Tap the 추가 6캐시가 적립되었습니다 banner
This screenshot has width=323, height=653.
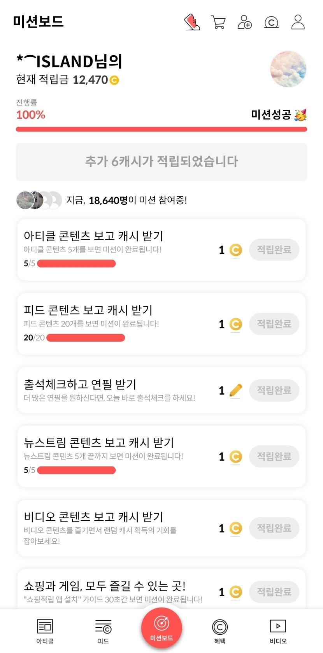tap(161, 162)
